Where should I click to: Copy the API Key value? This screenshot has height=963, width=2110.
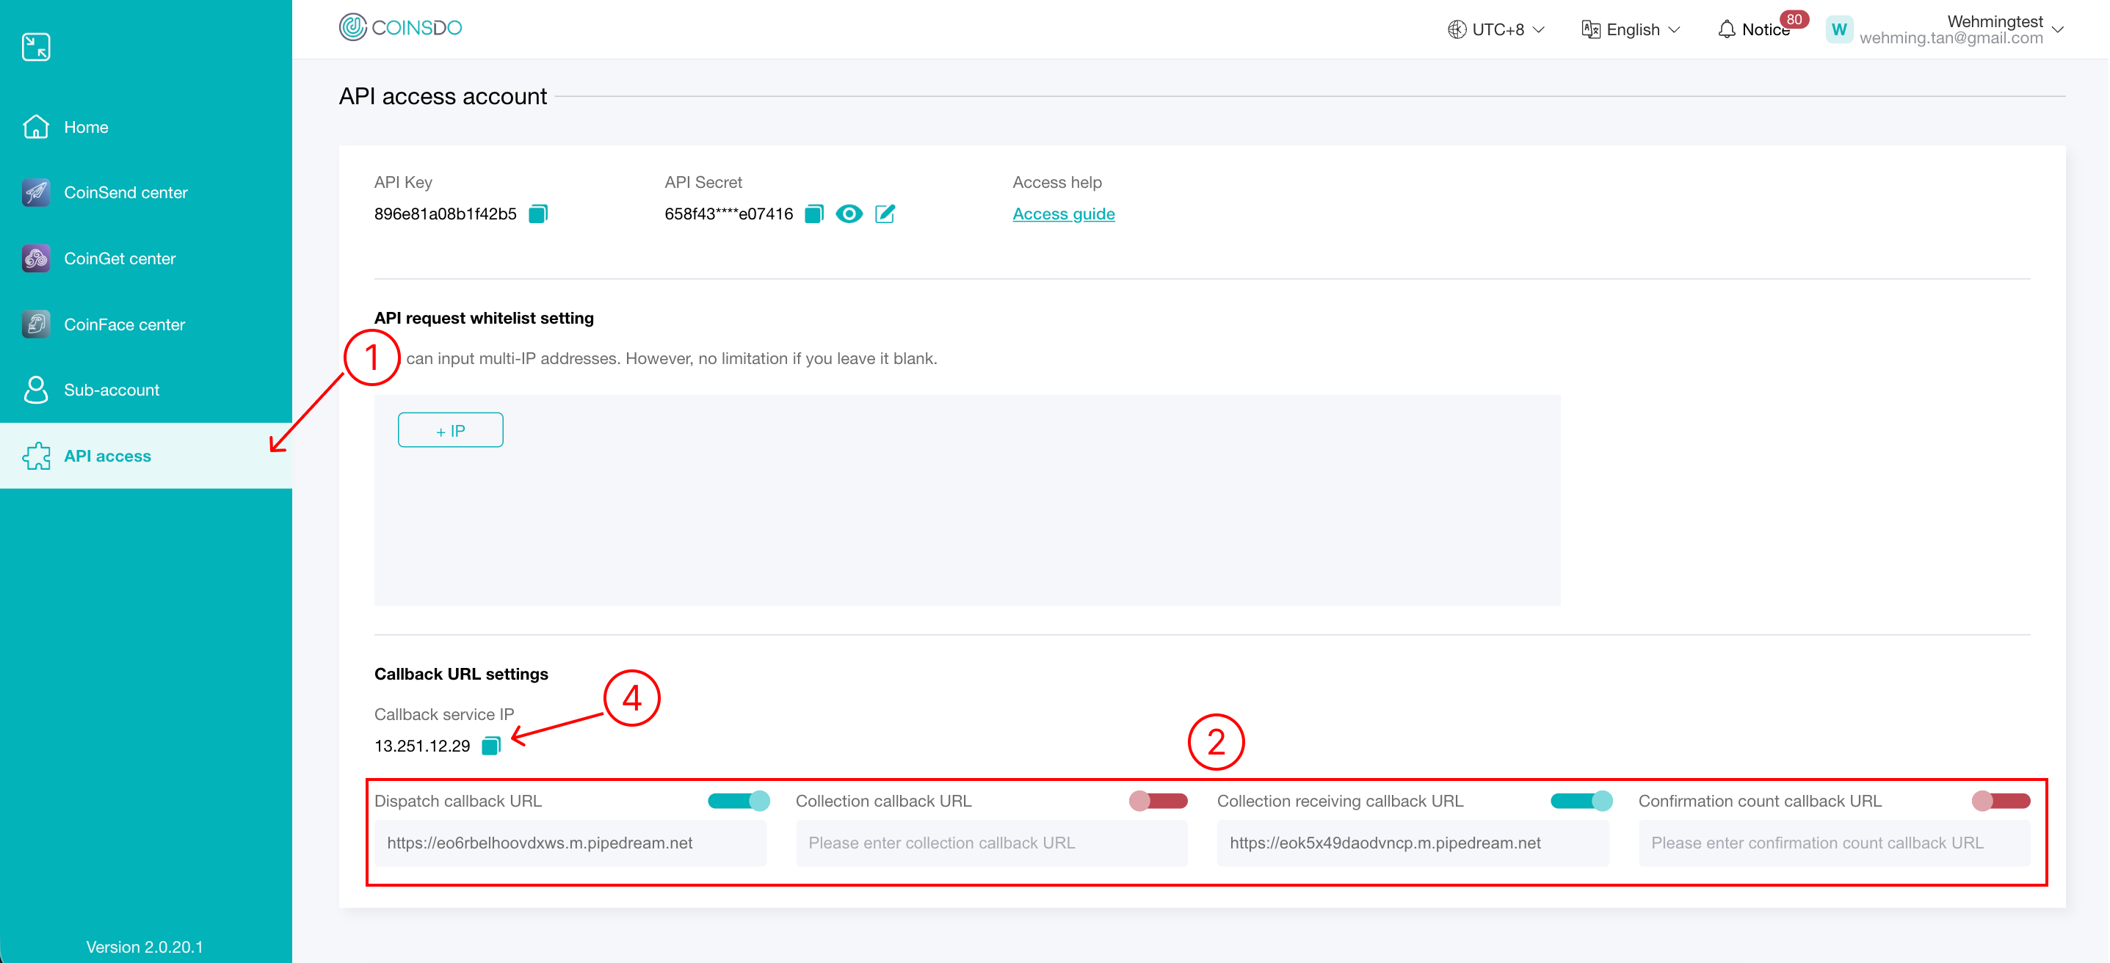pyautogui.click(x=537, y=214)
